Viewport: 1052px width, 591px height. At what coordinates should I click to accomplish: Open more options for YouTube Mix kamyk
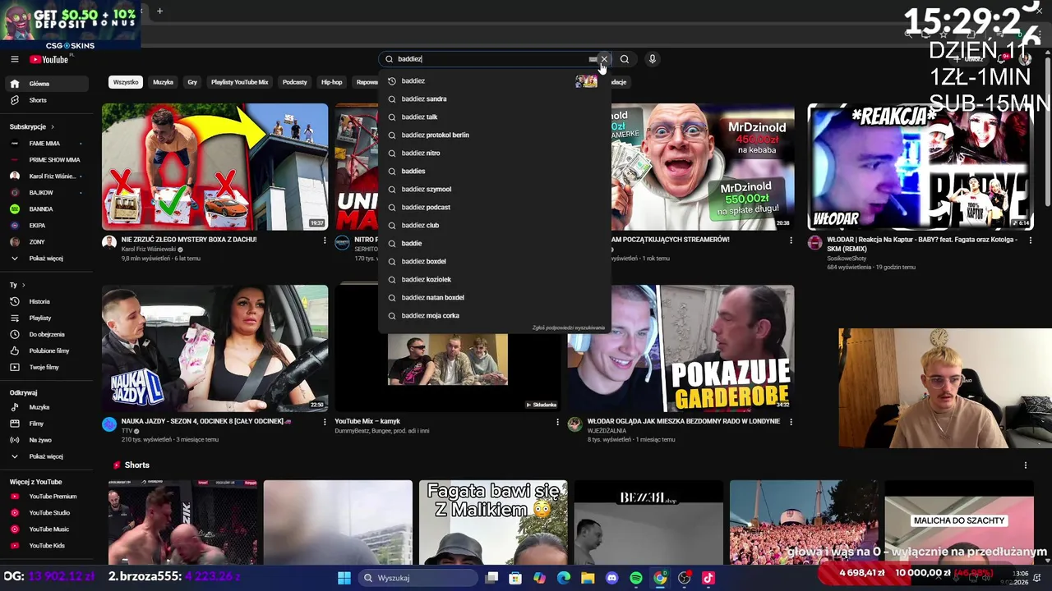(557, 422)
